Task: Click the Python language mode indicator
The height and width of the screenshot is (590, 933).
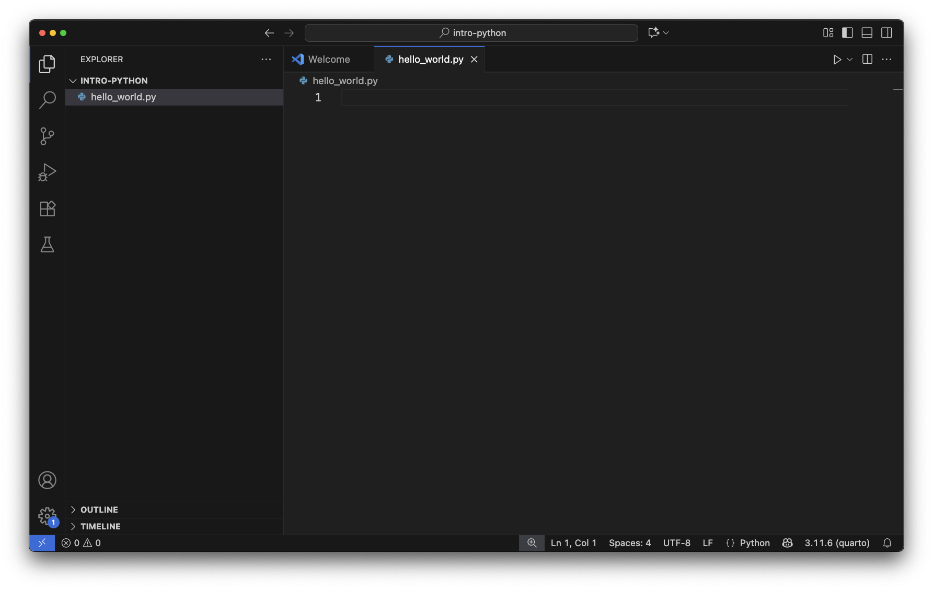Action: pyautogui.click(x=754, y=543)
